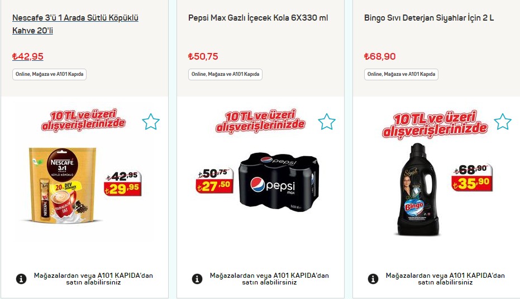Favorite the Nescafe 3'ü 1 Arada product star
The width and height of the screenshot is (520, 299).
tap(151, 122)
